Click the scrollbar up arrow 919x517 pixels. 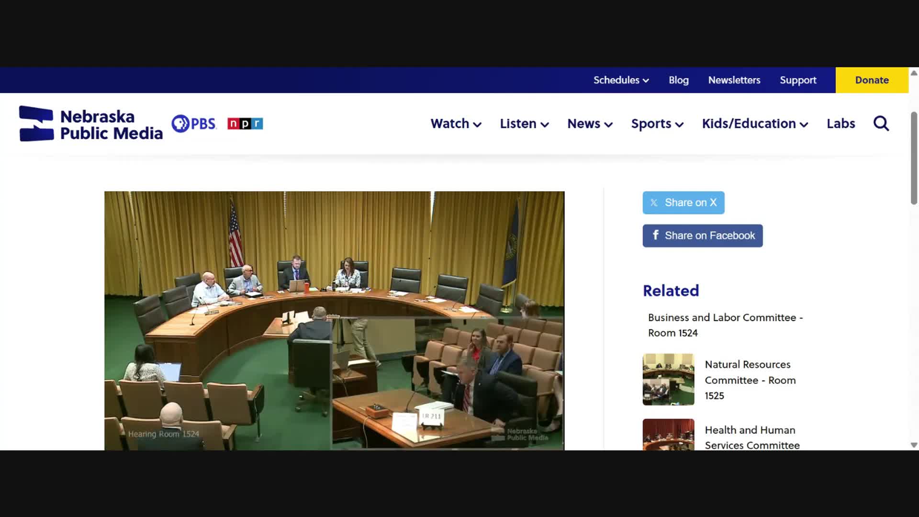pos(914,73)
